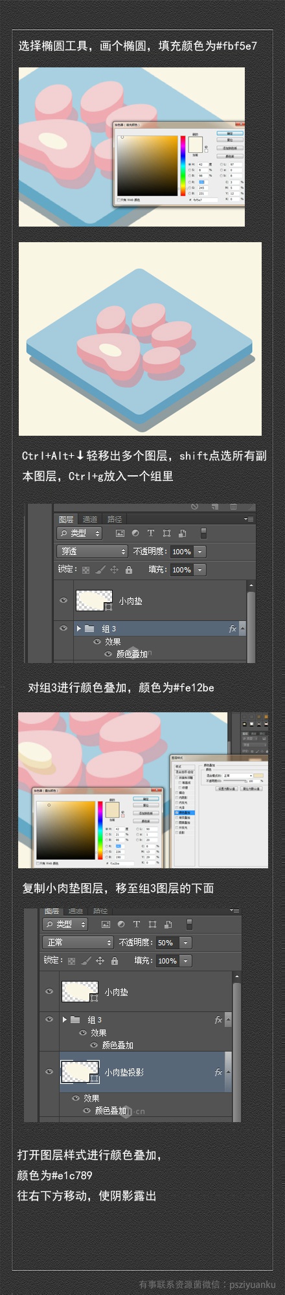Click lock transparent pixels icon in 穿透 panel

point(85,570)
